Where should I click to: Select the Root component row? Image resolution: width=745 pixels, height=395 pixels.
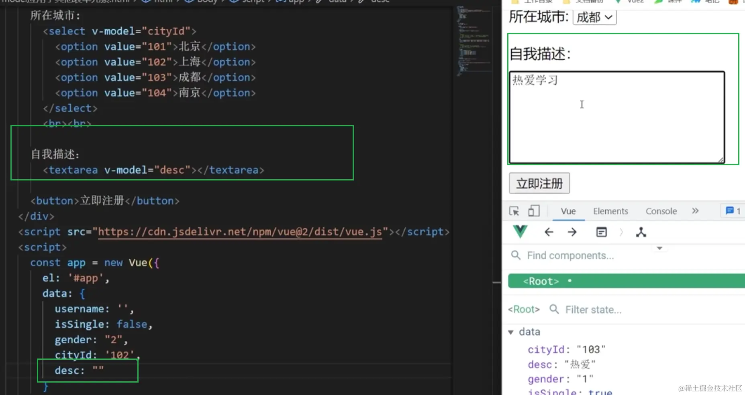click(627, 281)
